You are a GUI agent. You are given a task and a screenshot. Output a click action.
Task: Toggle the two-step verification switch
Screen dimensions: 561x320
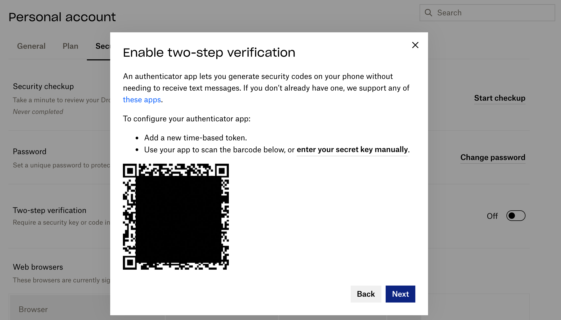click(516, 216)
